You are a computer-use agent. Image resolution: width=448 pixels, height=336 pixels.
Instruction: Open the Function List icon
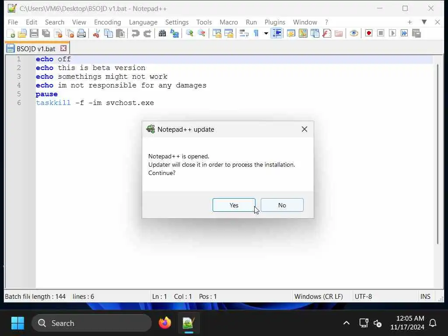click(x=326, y=33)
